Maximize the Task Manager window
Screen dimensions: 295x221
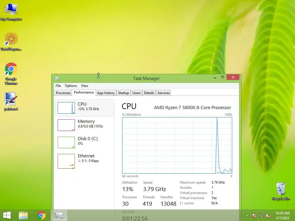click(223, 77)
